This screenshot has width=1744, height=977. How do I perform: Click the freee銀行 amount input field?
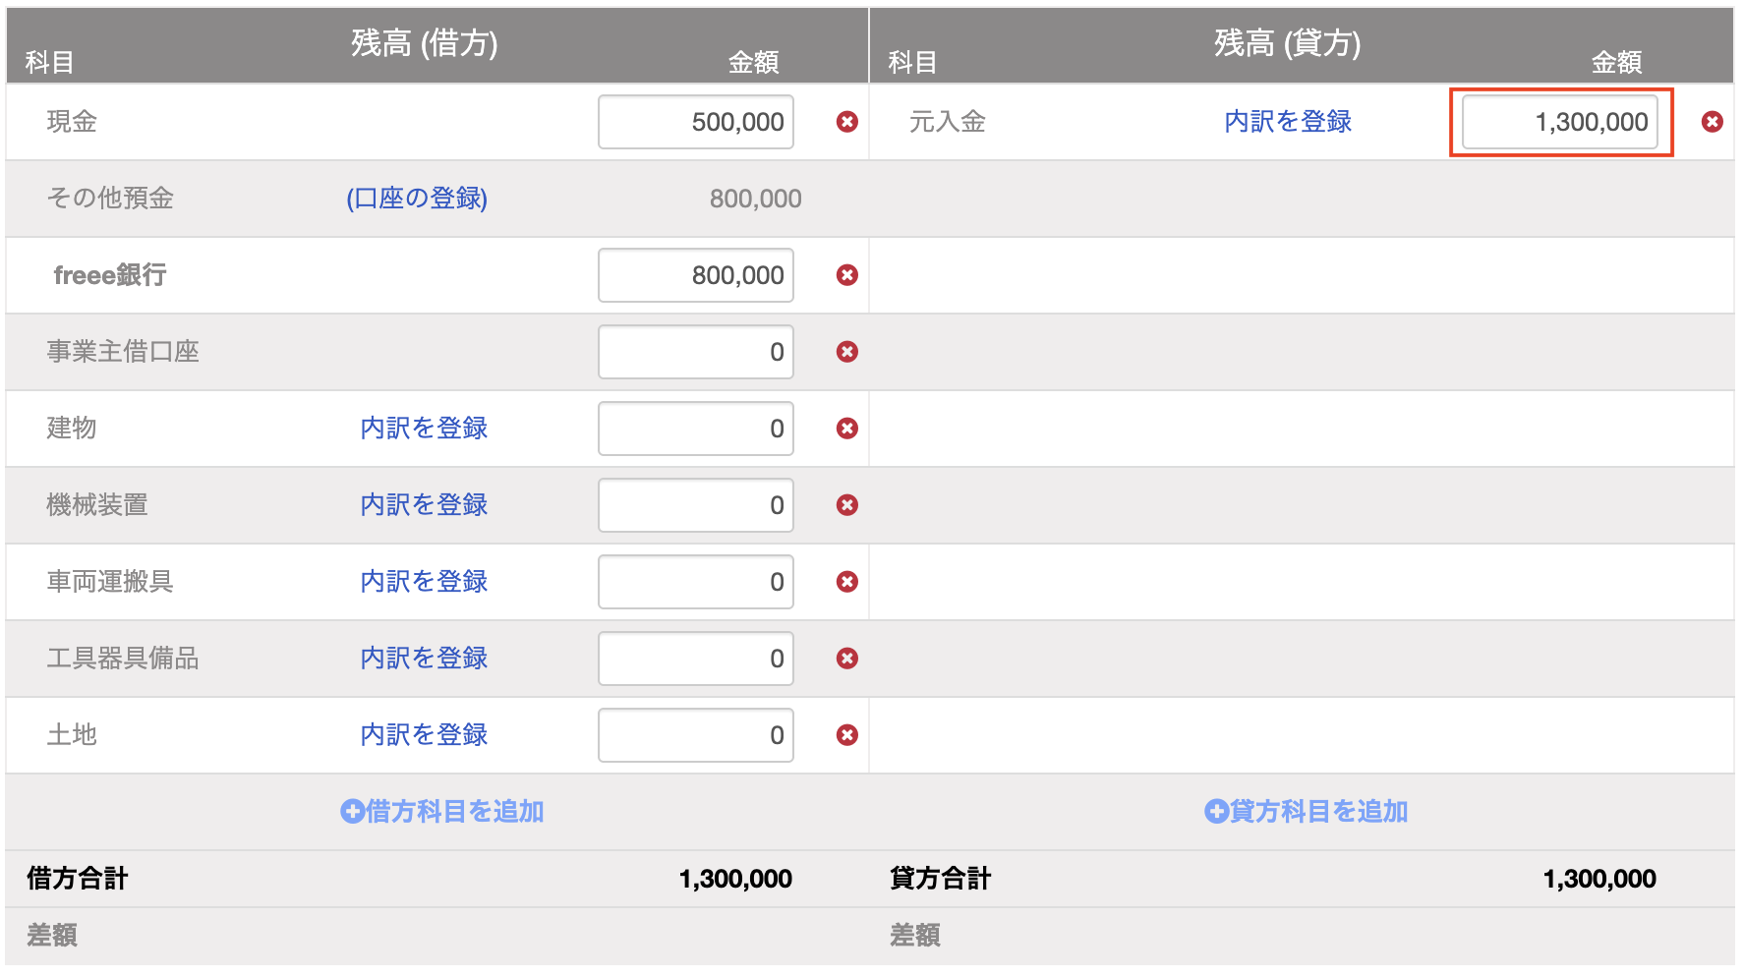696,275
